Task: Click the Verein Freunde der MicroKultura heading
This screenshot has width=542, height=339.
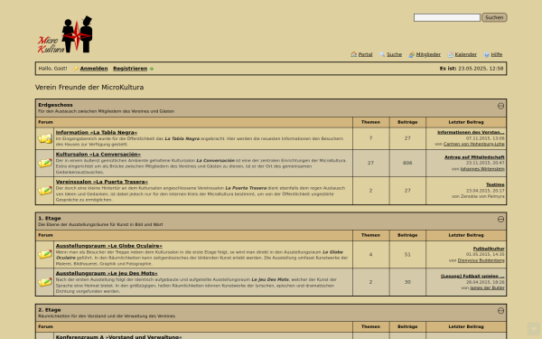Action: [x=89, y=87]
